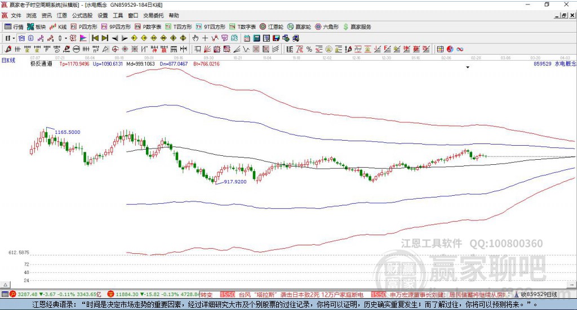
Task: Click the yellow diamond left-arrow icon
Action: point(134,38)
